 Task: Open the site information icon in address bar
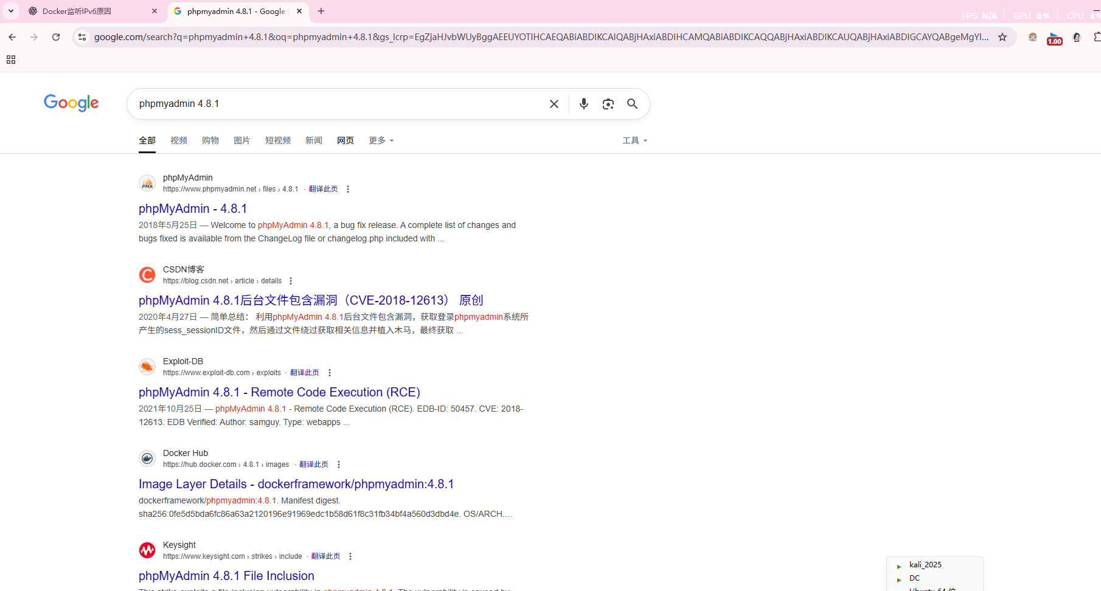coord(82,37)
